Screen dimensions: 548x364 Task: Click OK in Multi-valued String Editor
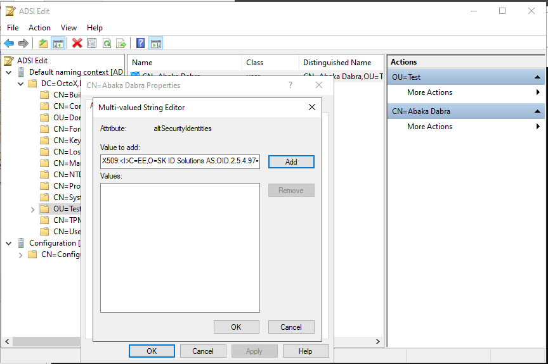click(x=236, y=327)
